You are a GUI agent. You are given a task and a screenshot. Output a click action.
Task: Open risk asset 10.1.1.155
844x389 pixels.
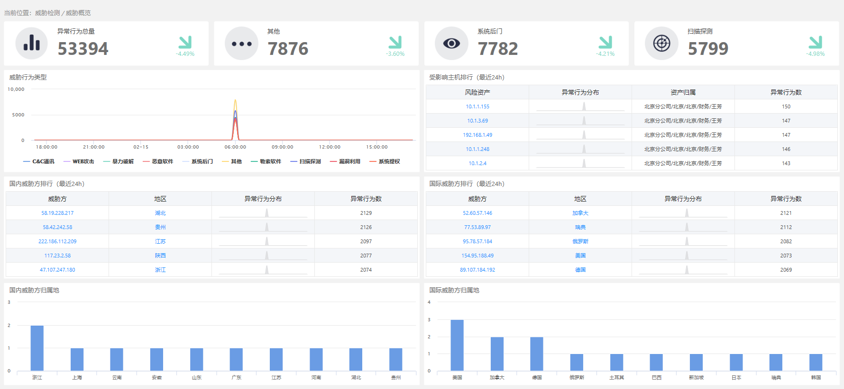pos(477,106)
